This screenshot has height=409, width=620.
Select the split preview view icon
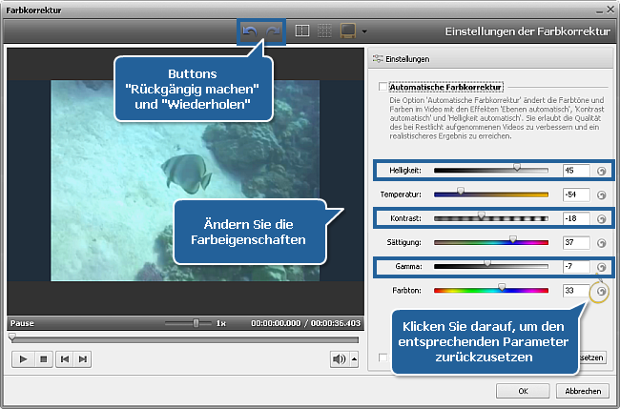tap(302, 31)
